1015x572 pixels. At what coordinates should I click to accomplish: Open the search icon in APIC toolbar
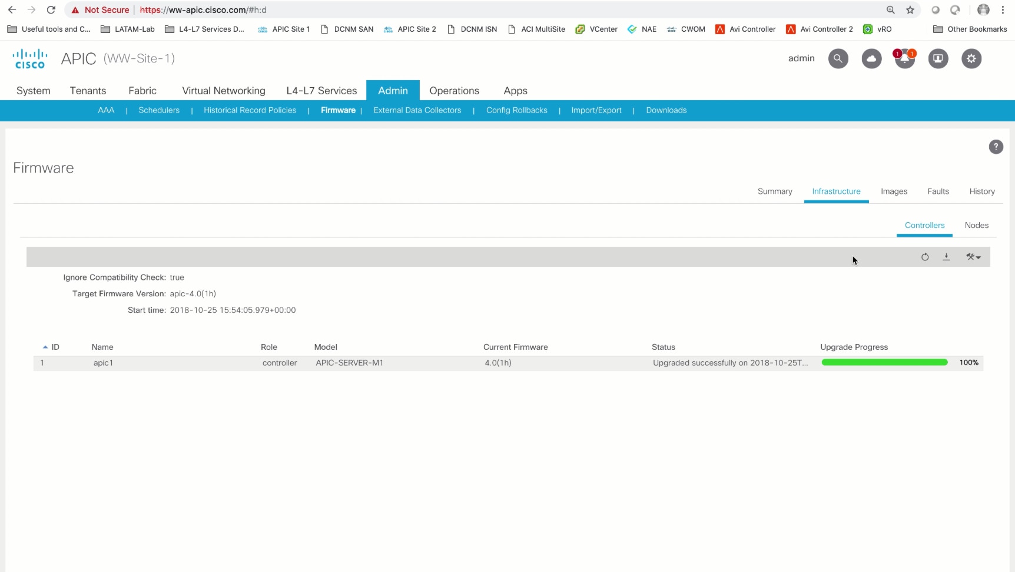click(838, 58)
